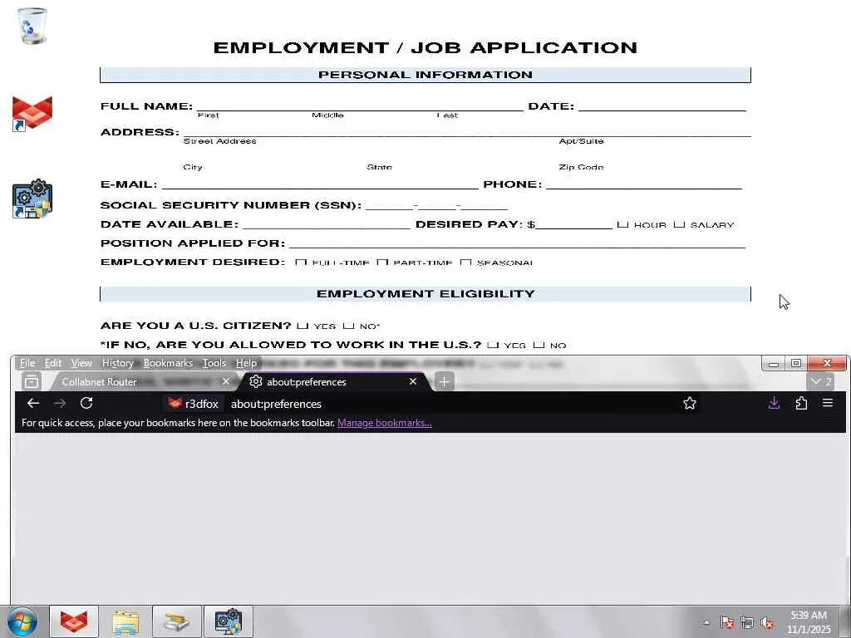Screen dimensions: 851x638
Task: Close the Collabnet Router tab
Action: [226, 382]
